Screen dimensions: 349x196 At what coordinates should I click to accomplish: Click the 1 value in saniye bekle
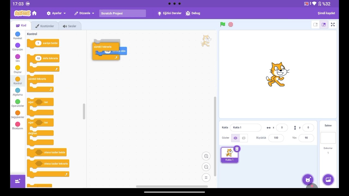click(38, 43)
